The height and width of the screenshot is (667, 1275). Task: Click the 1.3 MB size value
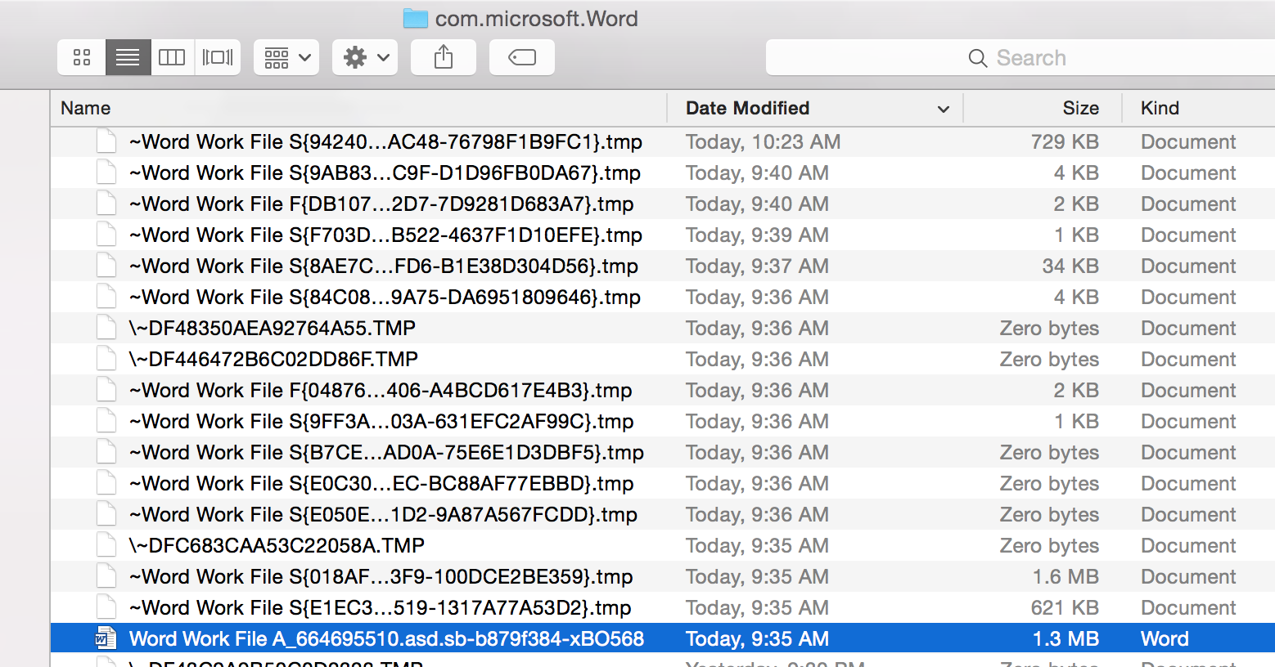point(1066,639)
